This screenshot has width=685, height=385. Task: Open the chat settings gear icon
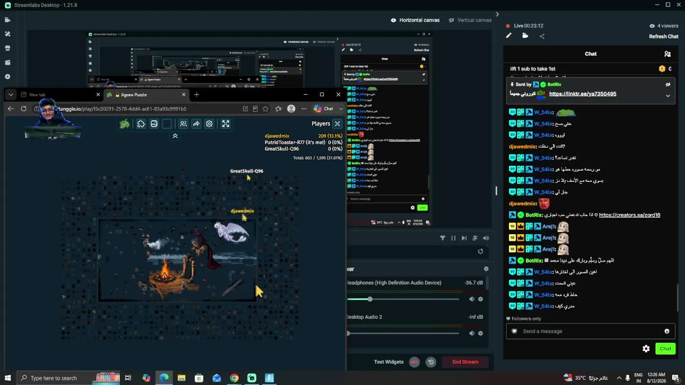coord(646,349)
